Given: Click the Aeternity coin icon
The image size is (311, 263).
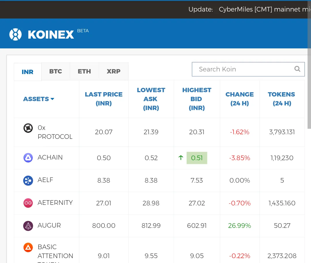Looking at the screenshot, I should [28, 203].
